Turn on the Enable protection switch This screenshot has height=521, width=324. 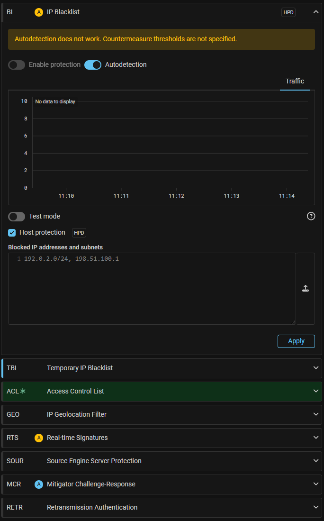pyautogui.click(x=17, y=65)
